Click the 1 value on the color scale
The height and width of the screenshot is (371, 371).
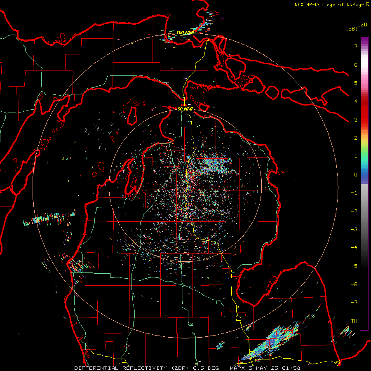pyautogui.click(x=356, y=156)
